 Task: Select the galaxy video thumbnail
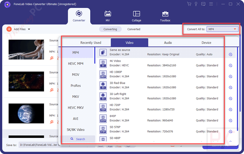[x=26, y=82]
